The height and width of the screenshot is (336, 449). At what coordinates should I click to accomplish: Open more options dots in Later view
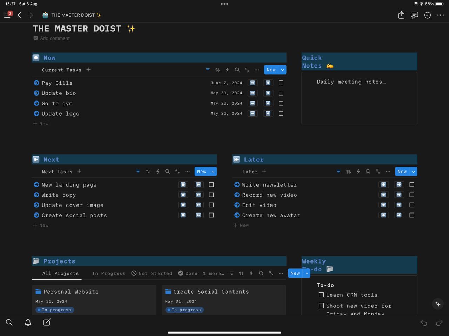pos(388,171)
